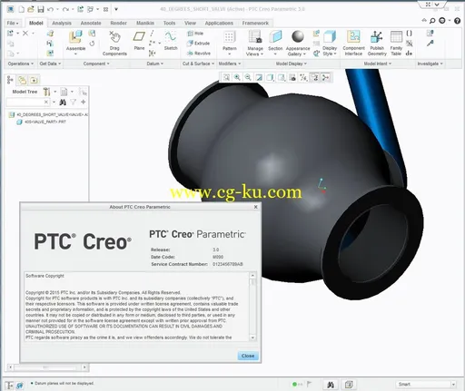Close About dialog with the X button
This screenshot has height=391, width=465.
tap(255, 207)
